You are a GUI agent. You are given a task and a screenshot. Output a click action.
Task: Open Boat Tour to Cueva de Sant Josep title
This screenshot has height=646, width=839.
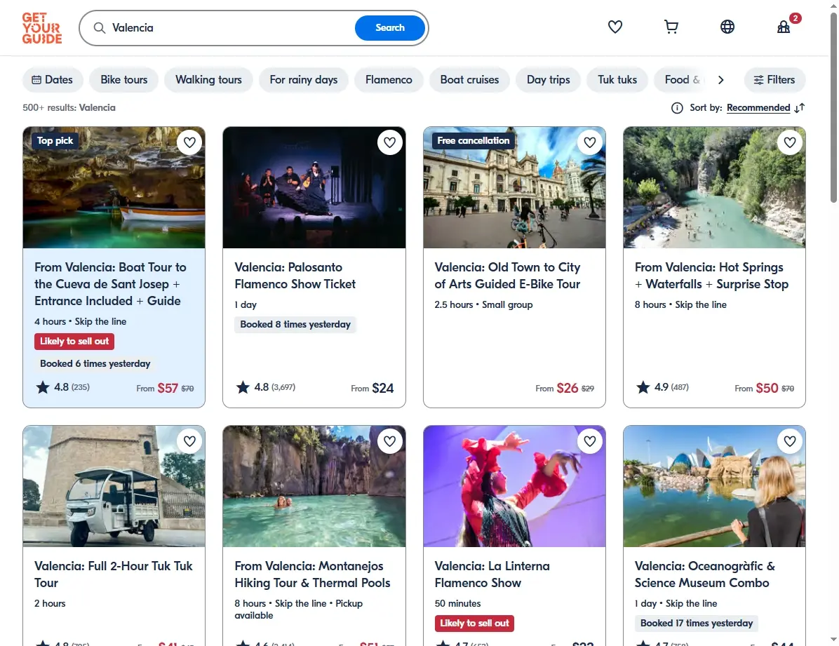pyautogui.click(x=110, y=284)
